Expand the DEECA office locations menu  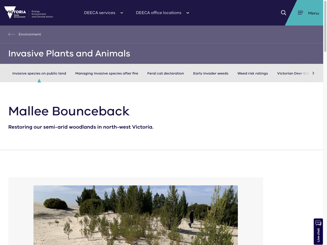(x=159, y=13)
